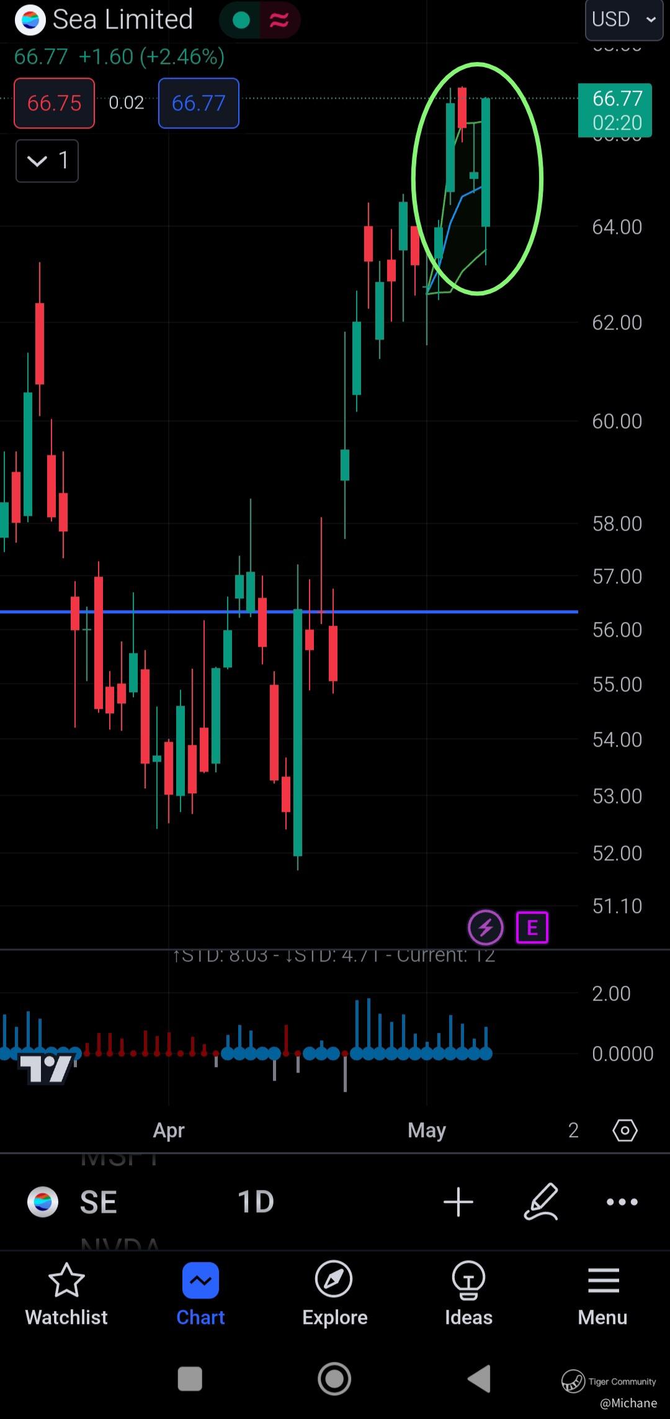670x1419 pixels.
Task: Tap Android back triangle button
Action: pos(478,1379)
